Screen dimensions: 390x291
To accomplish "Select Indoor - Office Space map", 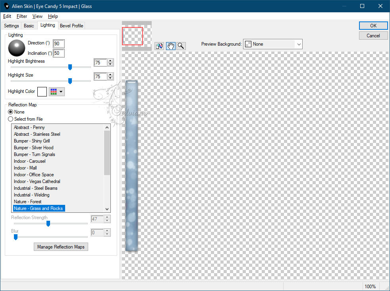I will (34, 175).
